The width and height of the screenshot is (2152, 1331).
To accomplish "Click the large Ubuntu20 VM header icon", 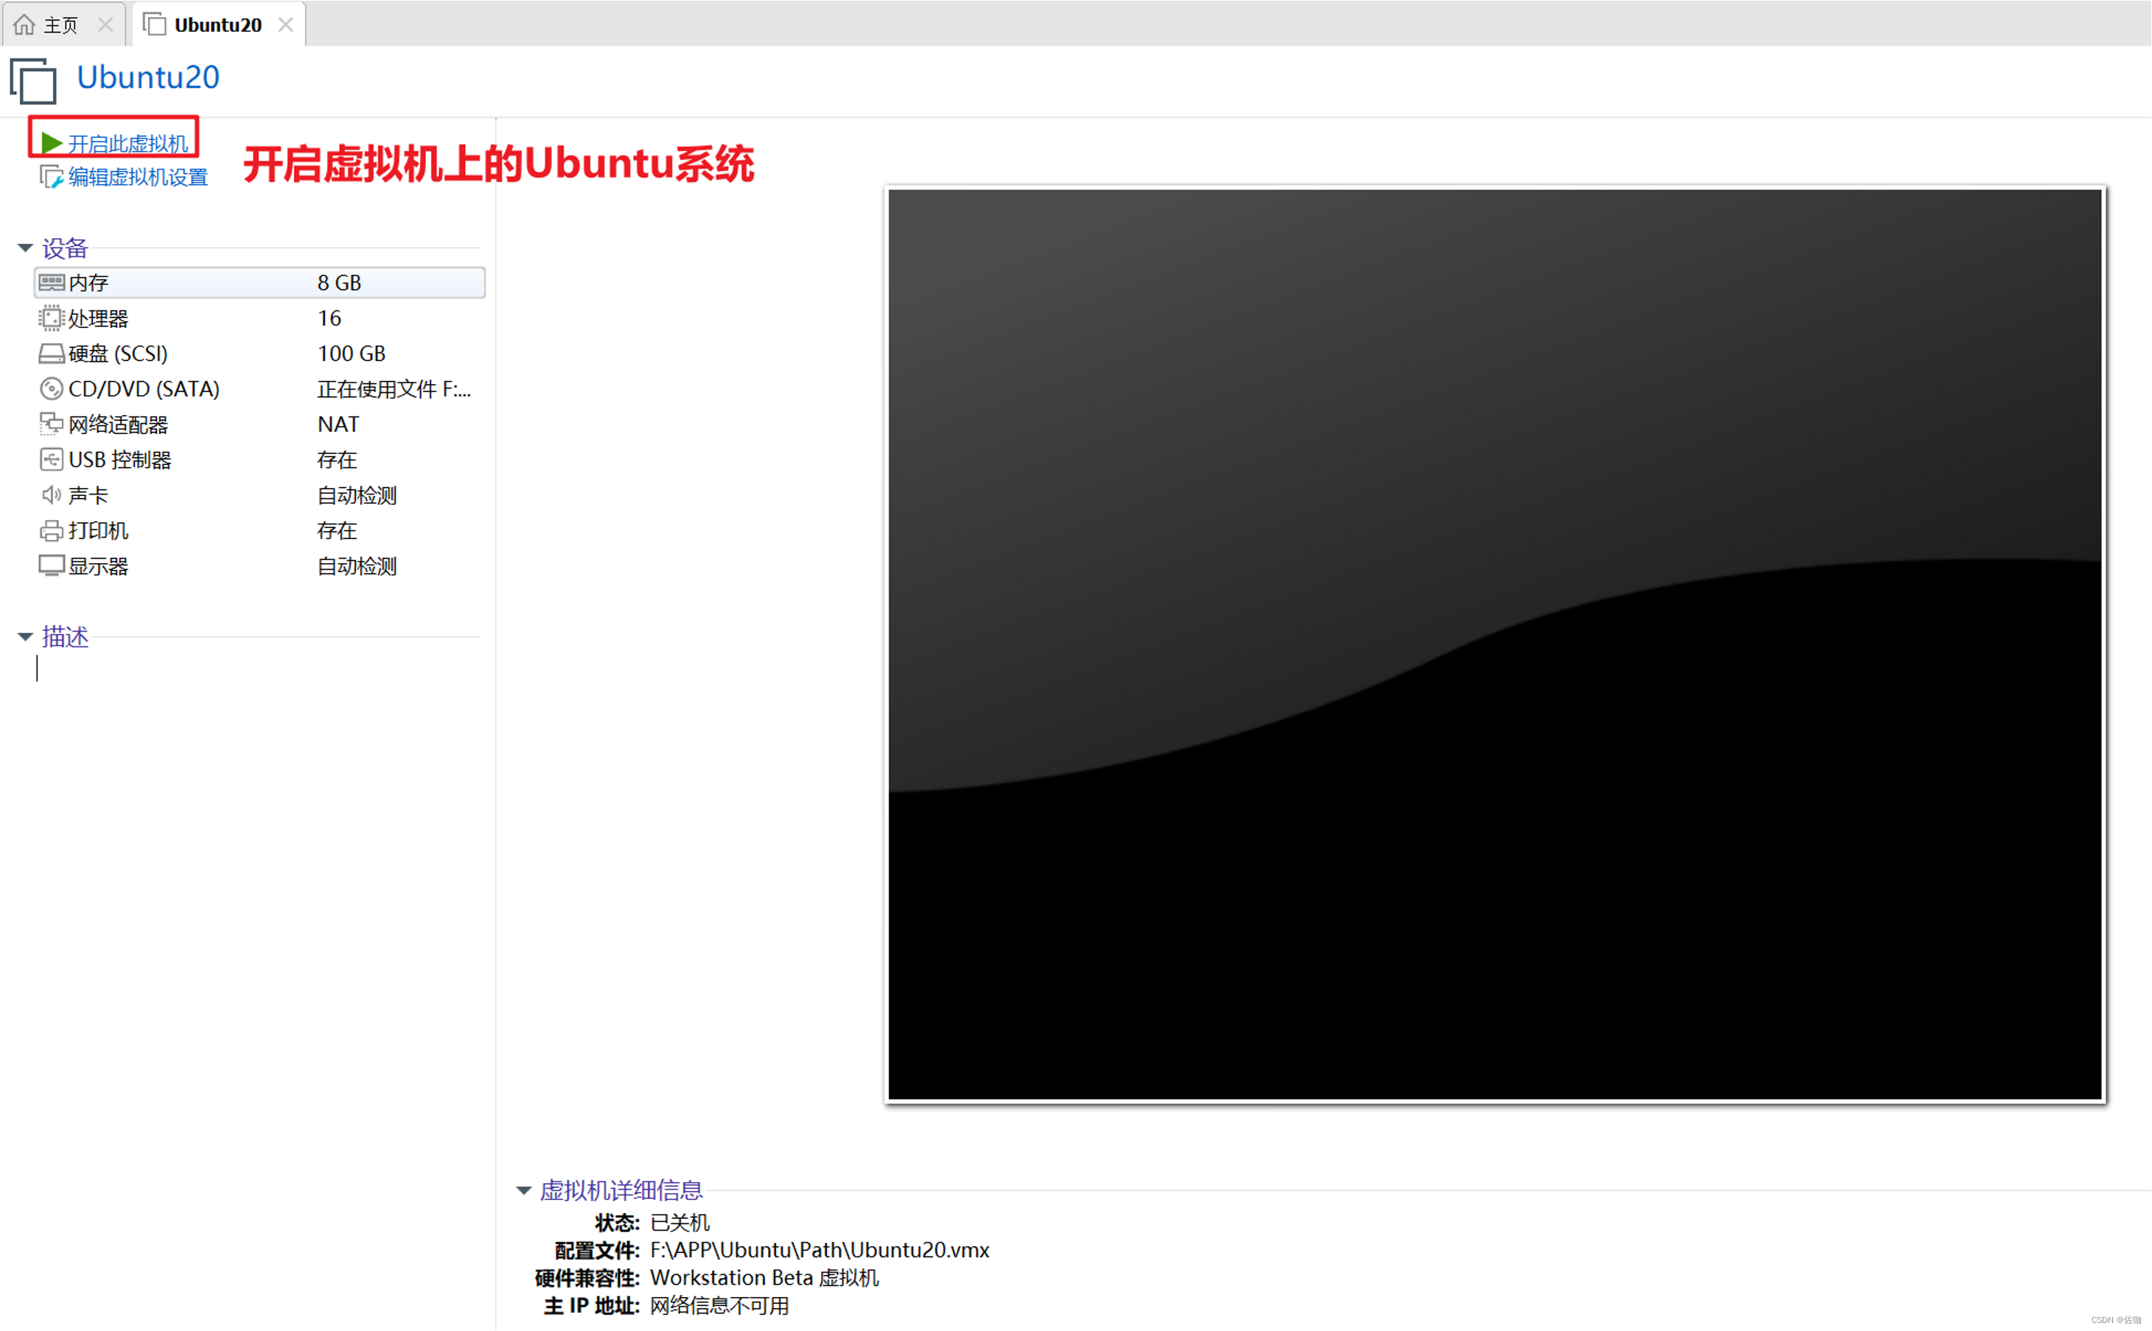I will pyautogui.click(x=33, y=81).
